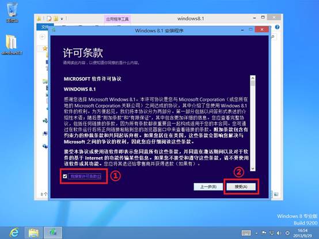319x239 pixels.
Task: Click New Folder icon in Explorer quick access toolbar
Action: [x=56, y=18]
